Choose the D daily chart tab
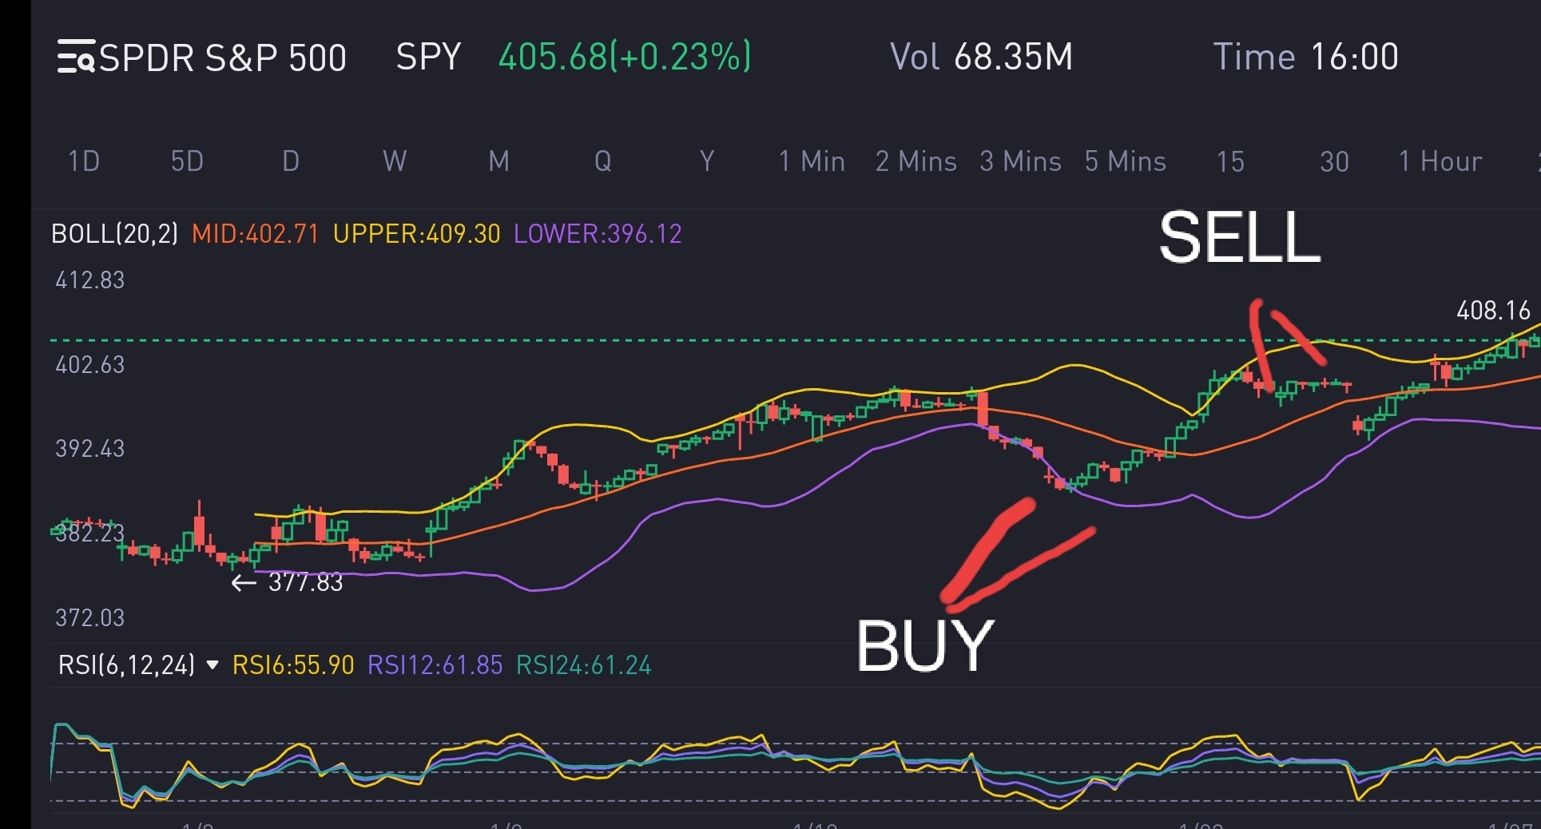The image size is (1541, 829). [x=291, y=161]
